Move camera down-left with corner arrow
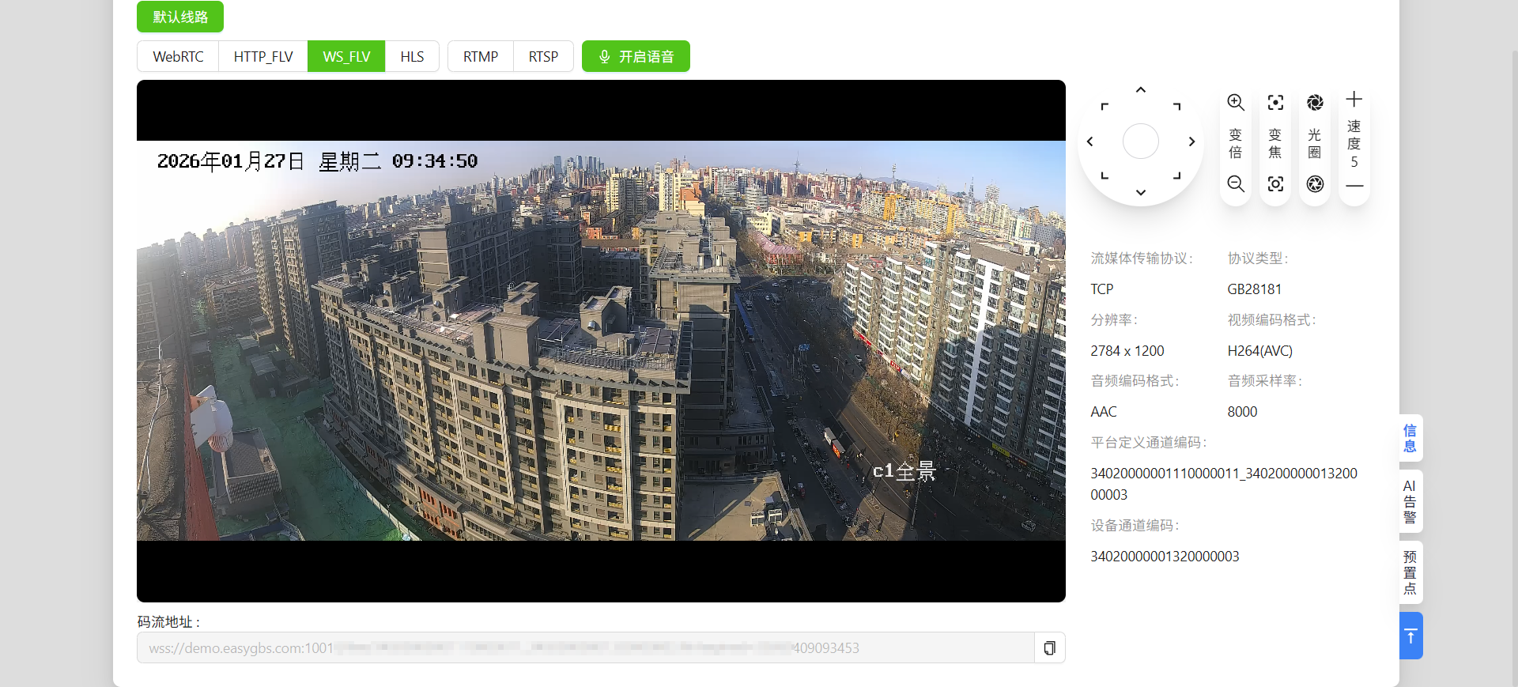Image resolution: width=1518 pixels, height=687 pixels. 1105,176
